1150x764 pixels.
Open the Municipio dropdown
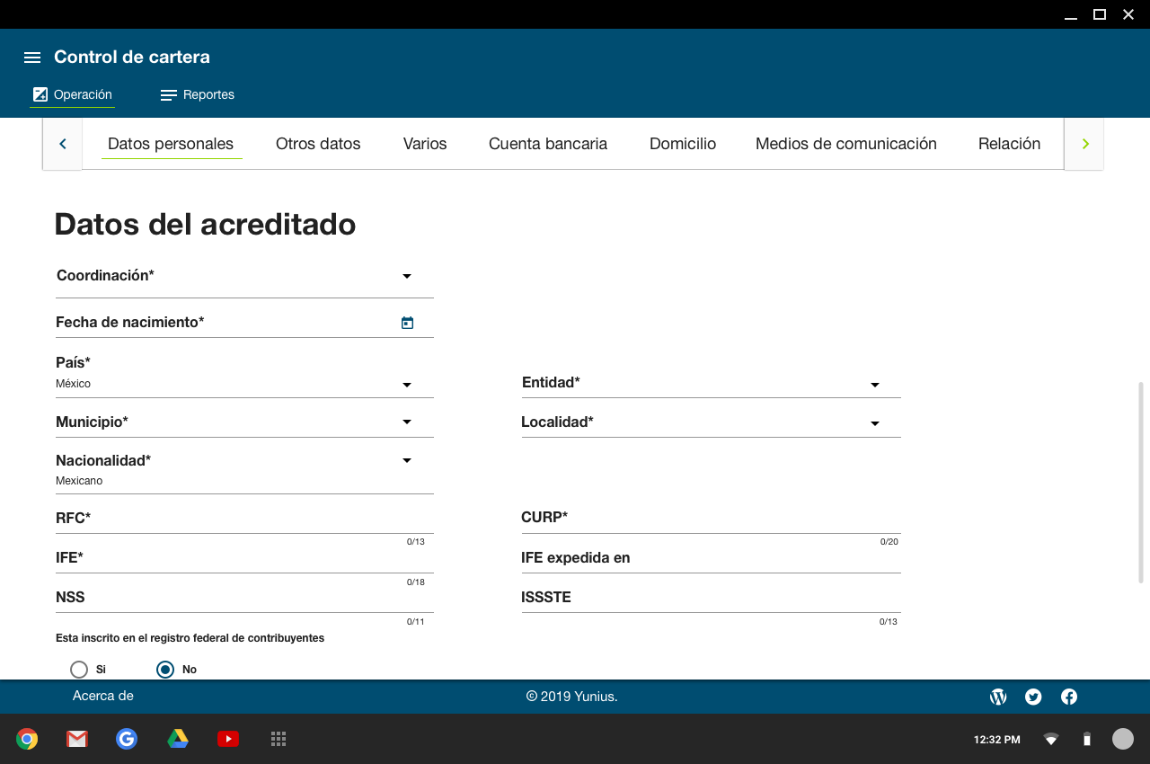click(406, 422)
